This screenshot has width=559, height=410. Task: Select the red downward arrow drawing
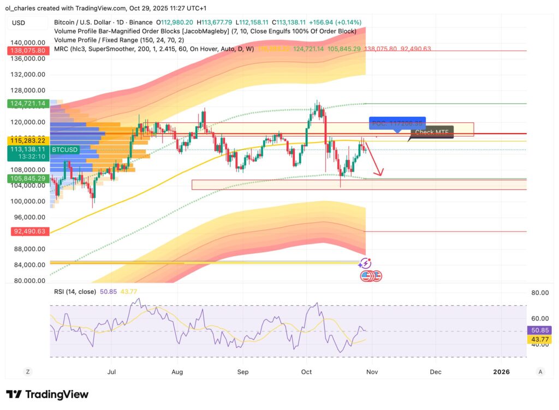[374, 159]
